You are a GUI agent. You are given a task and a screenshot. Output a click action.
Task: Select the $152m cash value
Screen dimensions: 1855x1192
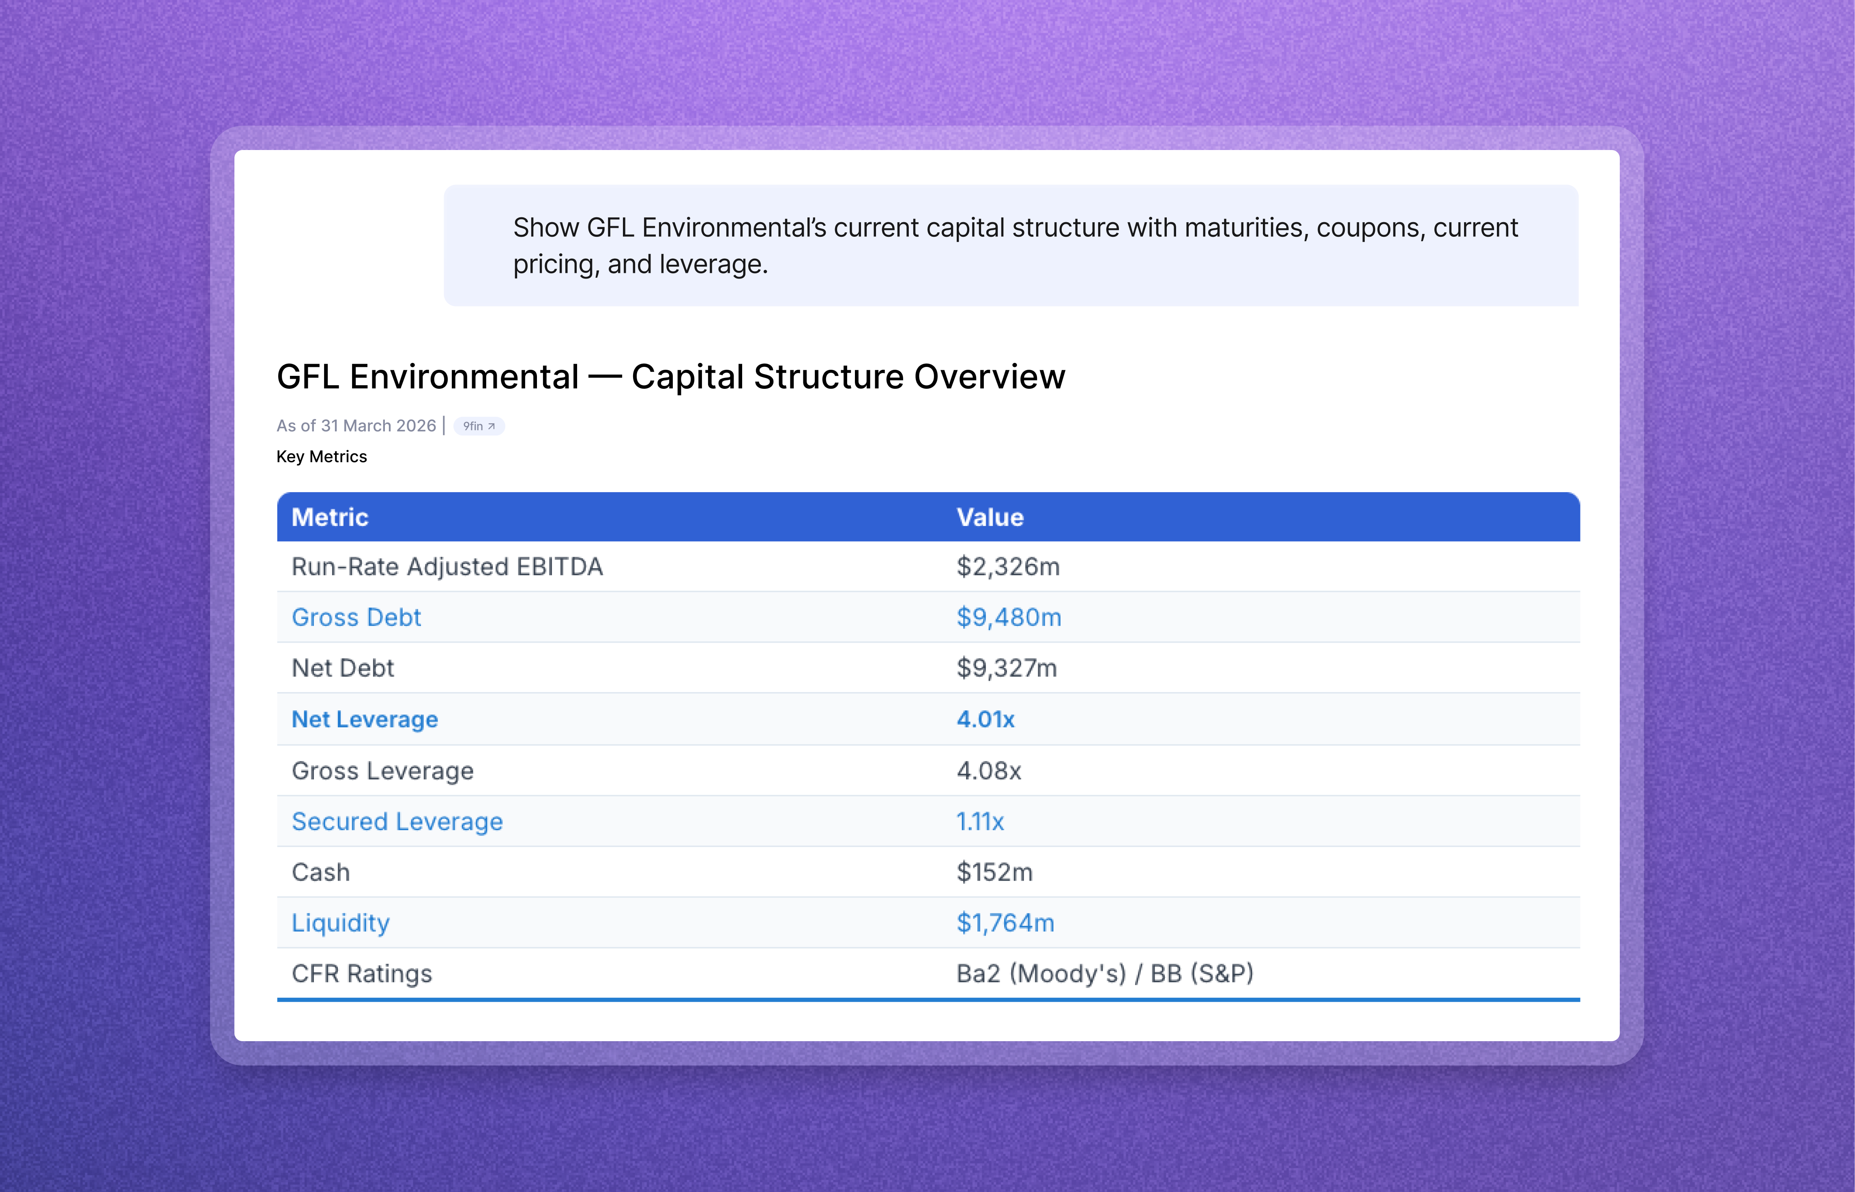[x=995, y=873]
